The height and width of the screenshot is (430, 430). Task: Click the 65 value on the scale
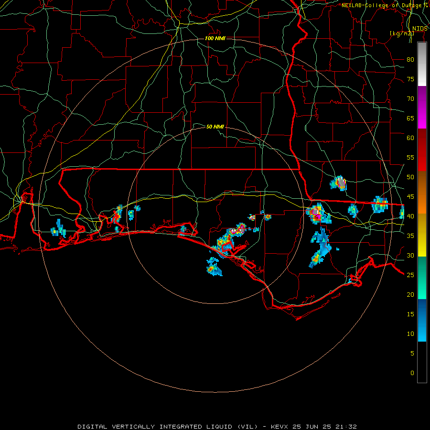(x=410, y=118)
